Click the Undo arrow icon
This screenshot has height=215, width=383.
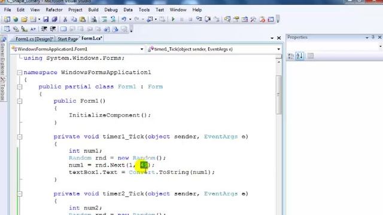(x=124, y=19)
